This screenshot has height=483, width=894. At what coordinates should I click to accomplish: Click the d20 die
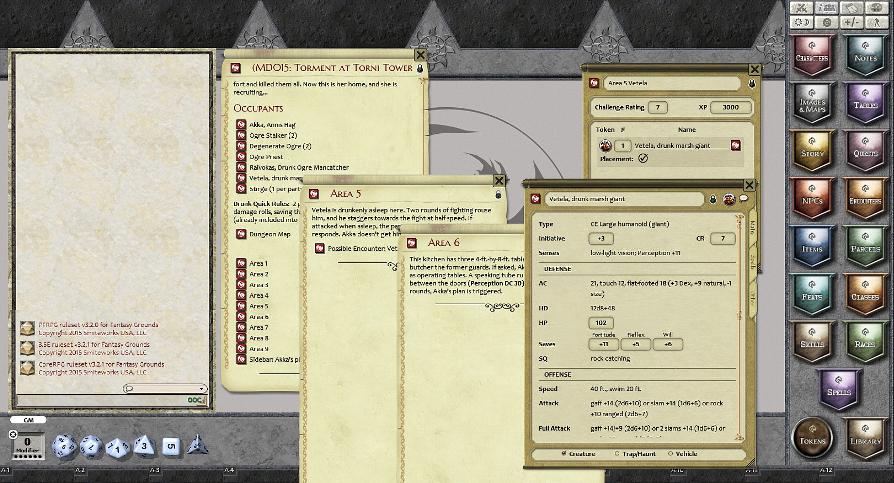pos(64,446)
